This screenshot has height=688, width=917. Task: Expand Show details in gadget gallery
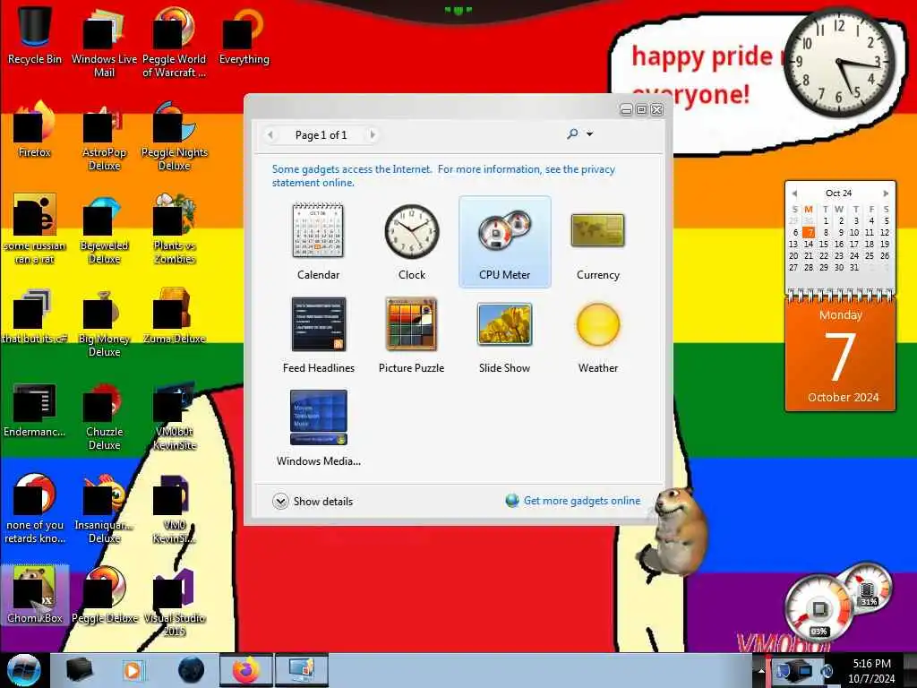tap(313, 502)
